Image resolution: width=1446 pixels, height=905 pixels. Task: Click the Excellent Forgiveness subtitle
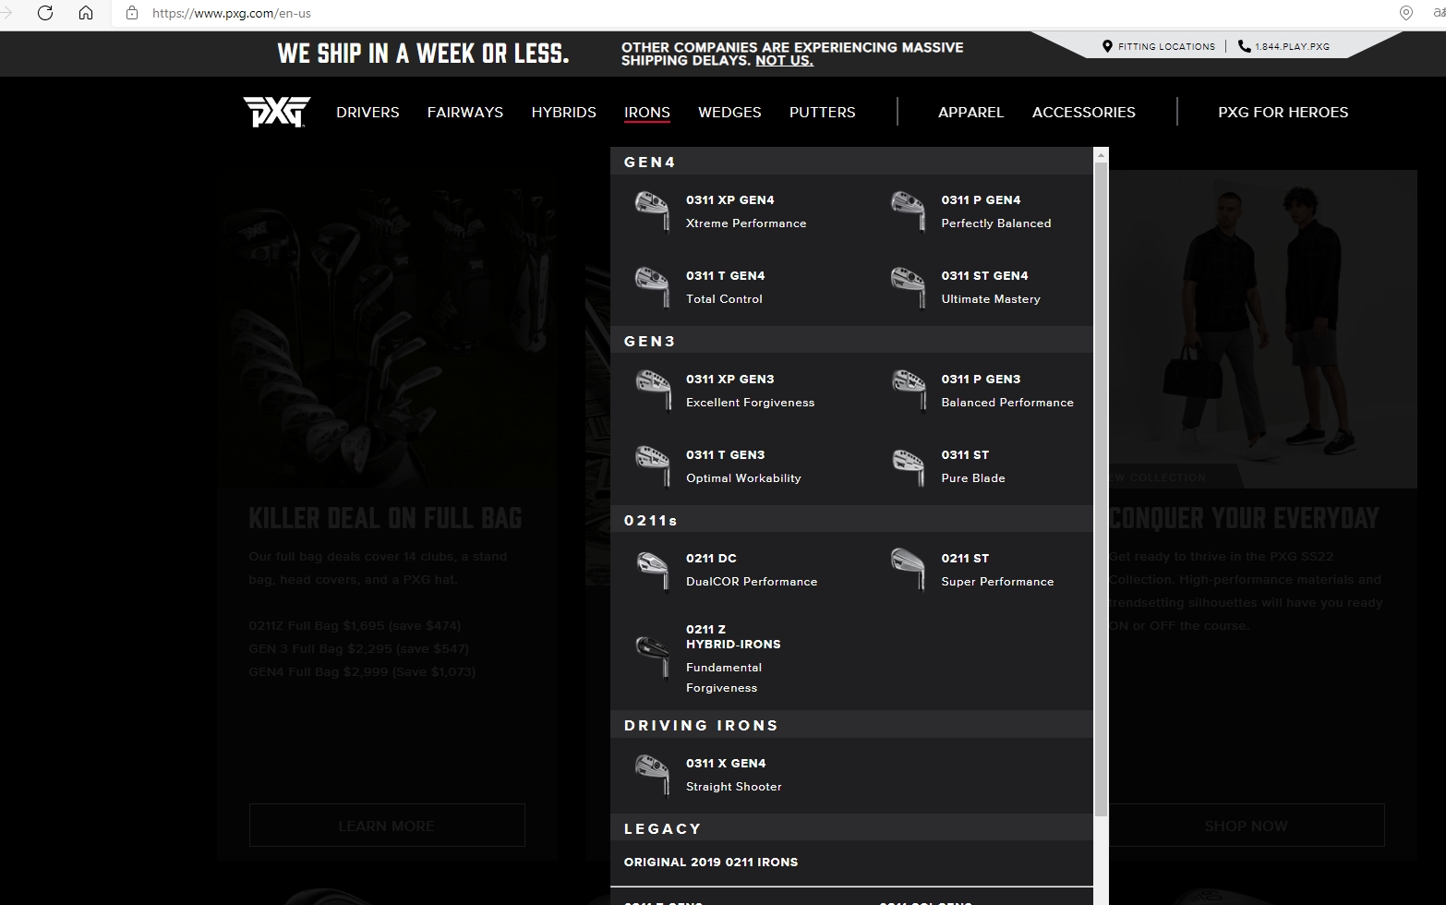coord(750,403)
